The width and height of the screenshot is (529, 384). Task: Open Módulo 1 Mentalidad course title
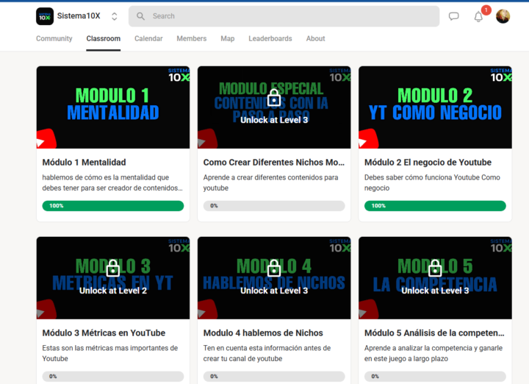click(84, 163)
